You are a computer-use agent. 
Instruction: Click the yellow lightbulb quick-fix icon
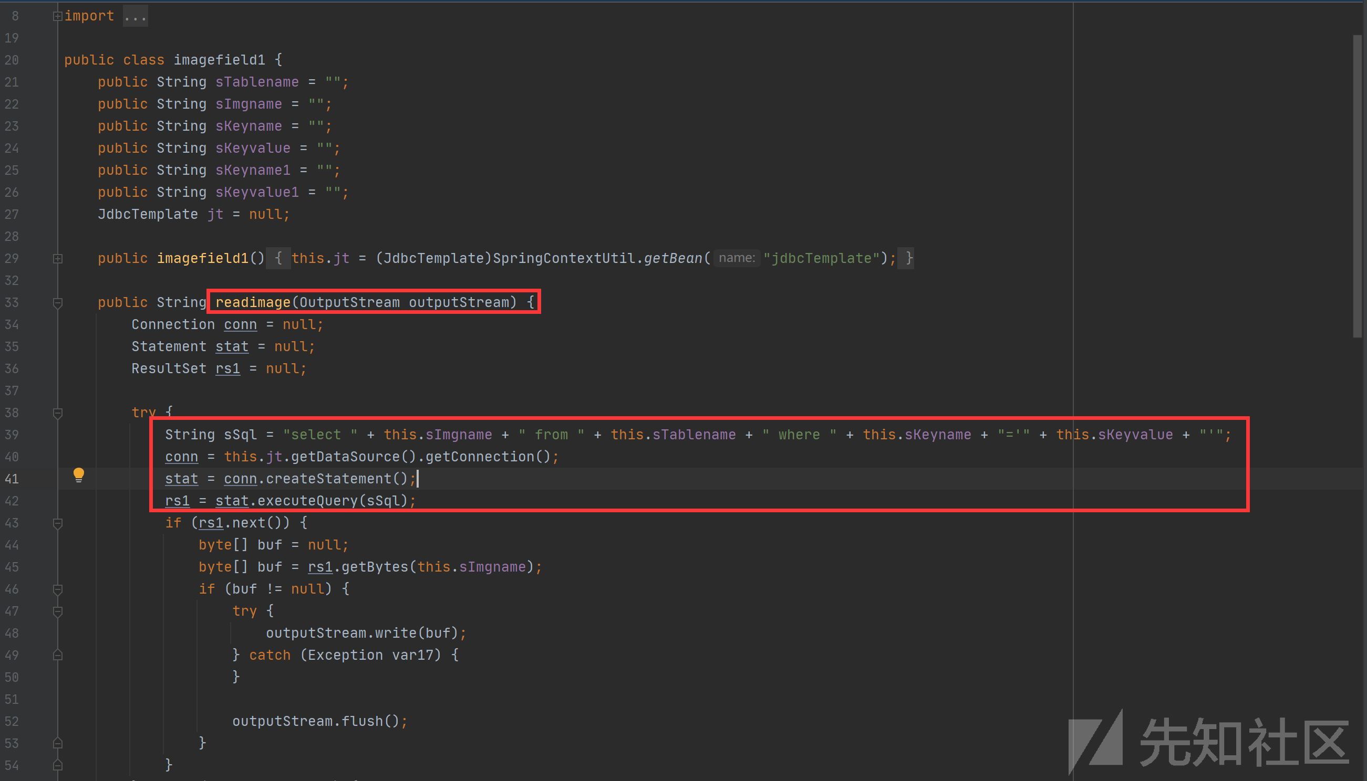coord(78,475)
